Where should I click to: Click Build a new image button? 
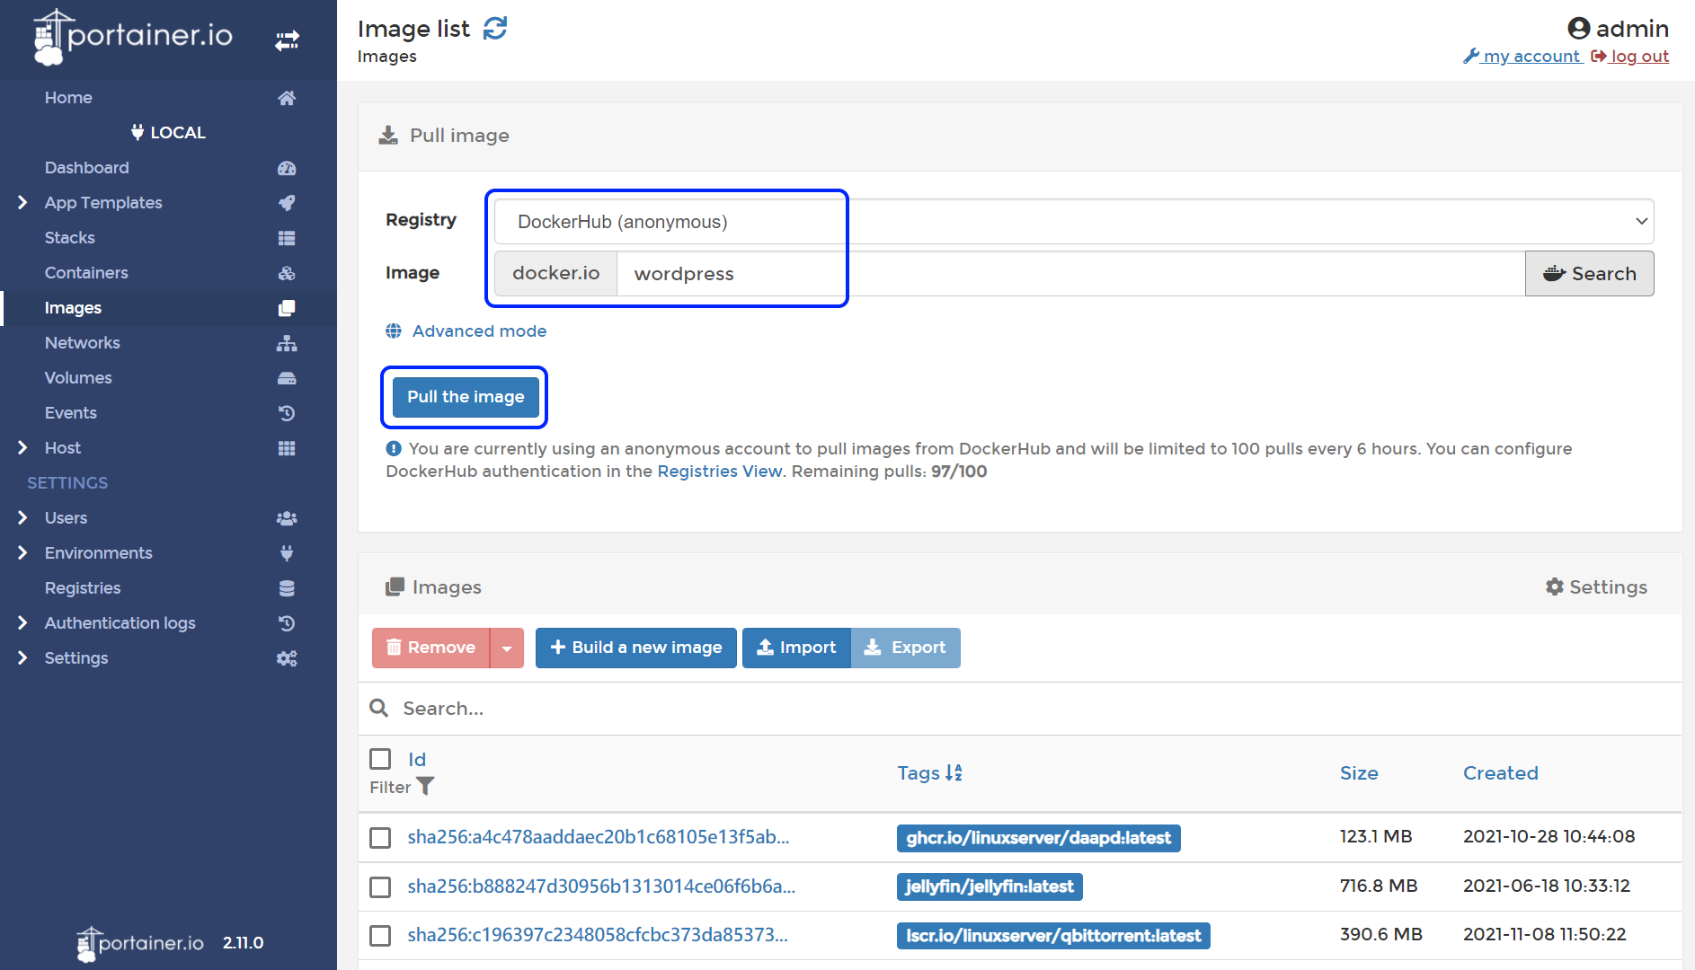tap(635, 648)
